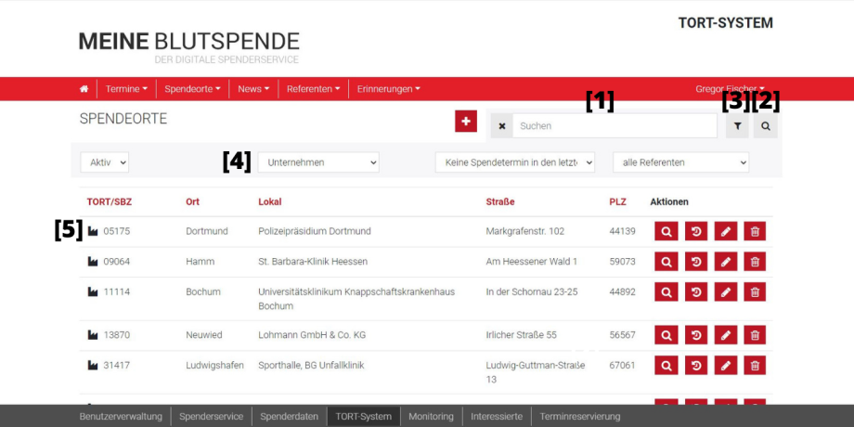Expand the Referenten menu

(313, 89)
